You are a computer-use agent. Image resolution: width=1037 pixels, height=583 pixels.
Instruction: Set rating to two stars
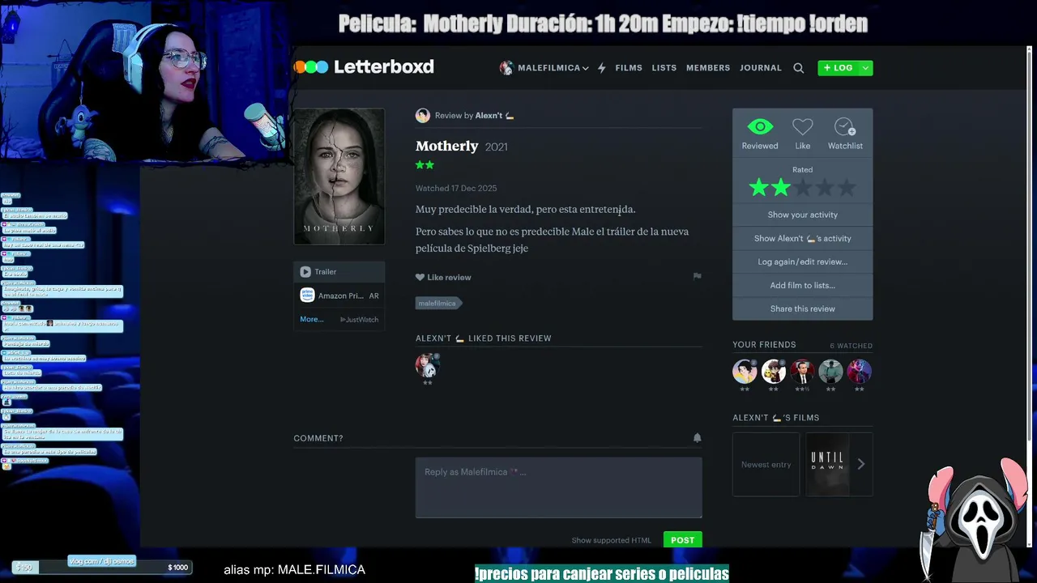pos(780,188)
